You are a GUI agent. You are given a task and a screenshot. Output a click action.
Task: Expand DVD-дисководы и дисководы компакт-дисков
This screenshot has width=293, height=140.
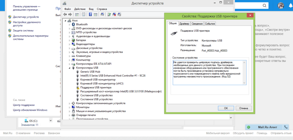coord(70,29)
